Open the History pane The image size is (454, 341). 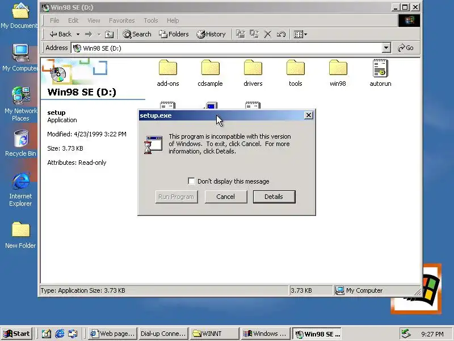(211, 34)
